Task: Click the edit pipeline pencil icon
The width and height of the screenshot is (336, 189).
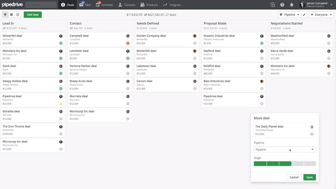Action: [x=304, y=15]
